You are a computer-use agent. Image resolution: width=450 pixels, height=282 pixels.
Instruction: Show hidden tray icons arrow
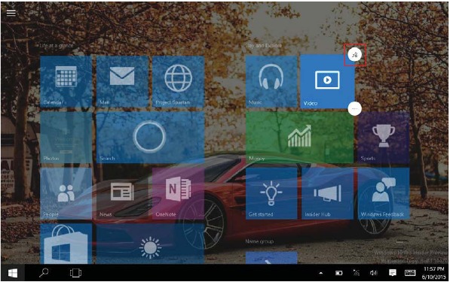coord(321,273)
